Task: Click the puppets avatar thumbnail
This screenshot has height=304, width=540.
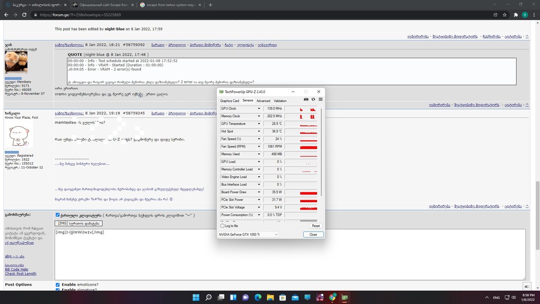Action: tap(16, 62)
